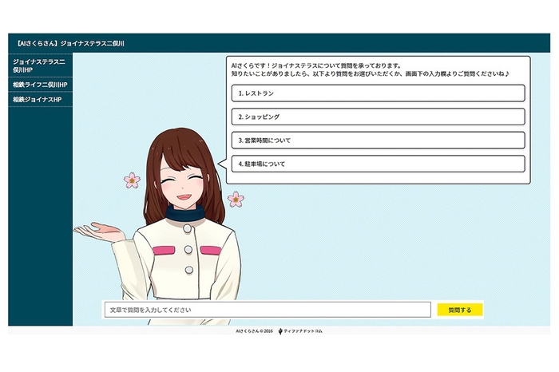Click the character's outstretched open hand

coord(97,232)
